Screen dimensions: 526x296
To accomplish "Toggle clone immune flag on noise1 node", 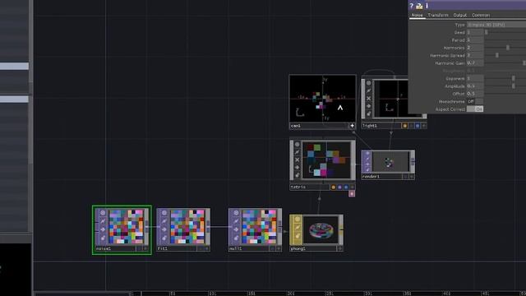I will (x=103, y=221).
